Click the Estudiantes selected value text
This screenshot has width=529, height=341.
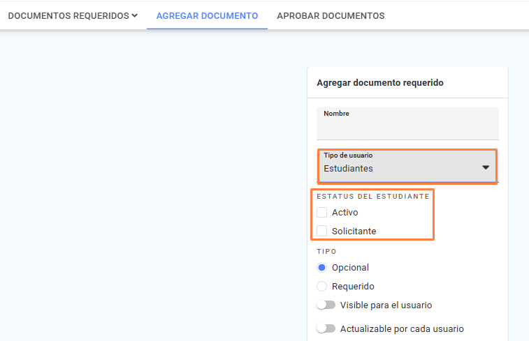[348, 169]
